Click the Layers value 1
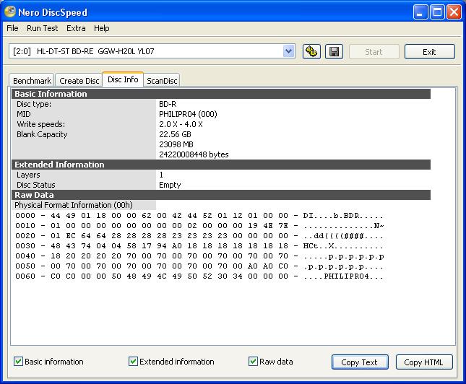The height and width of the screenshot is (384, 466). (x=161, y=175)
